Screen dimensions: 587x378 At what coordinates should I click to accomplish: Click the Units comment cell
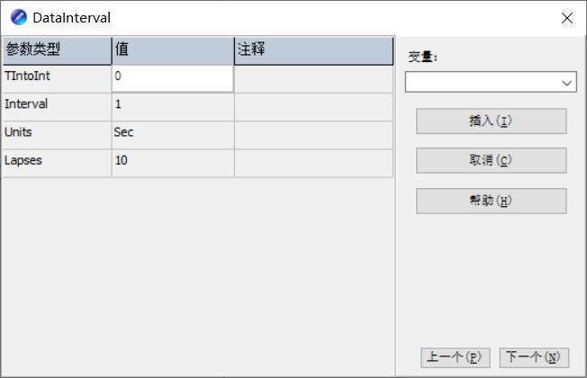(312, 133)
